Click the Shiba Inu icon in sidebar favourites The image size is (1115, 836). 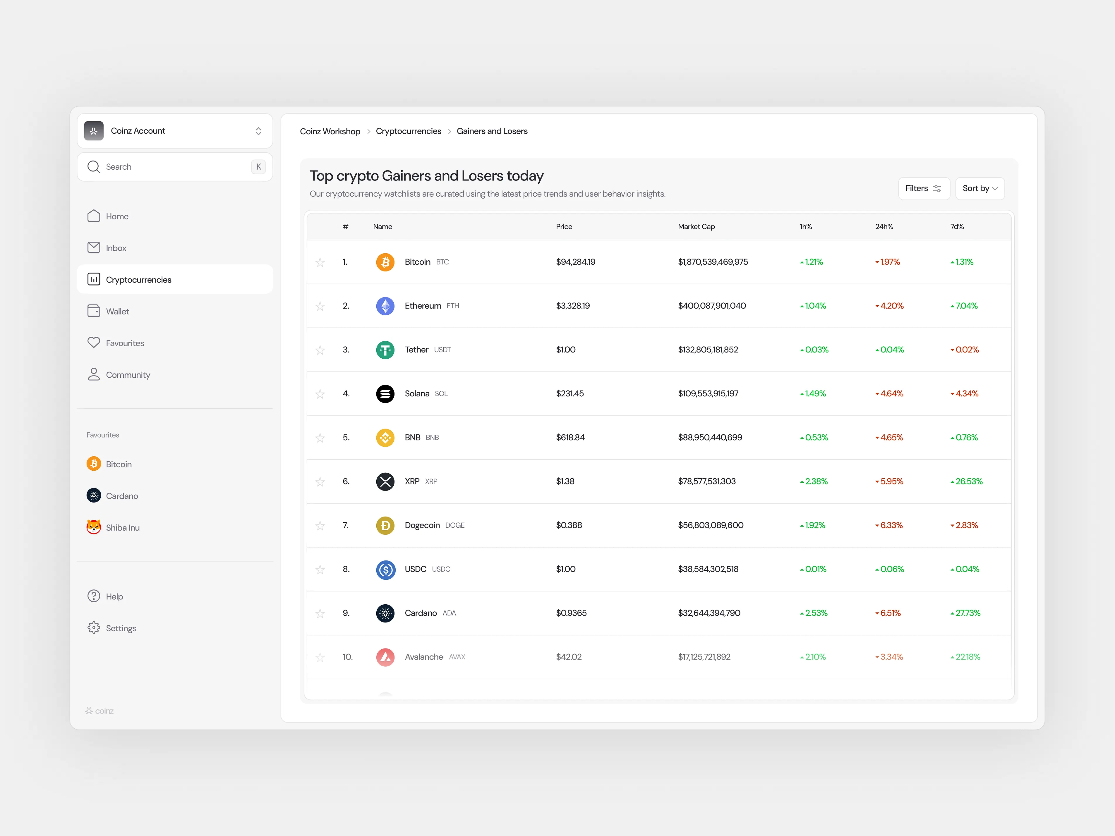tap(94, 527)
